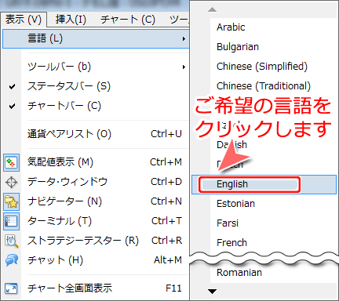Expand the ツールバー (b) submenu arrow
Image resolution: width=339 pixels, height=301 pixels.
point(184,67)
